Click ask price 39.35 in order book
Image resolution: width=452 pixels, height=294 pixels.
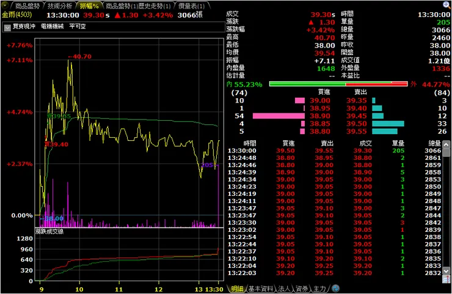pos(357,101)
